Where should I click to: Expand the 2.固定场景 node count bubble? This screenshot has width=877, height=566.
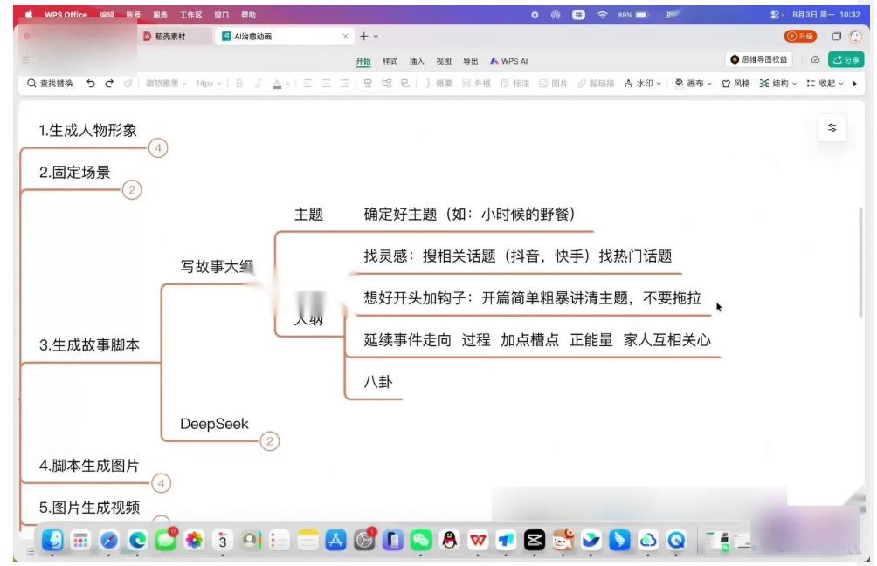pos(132,190)
